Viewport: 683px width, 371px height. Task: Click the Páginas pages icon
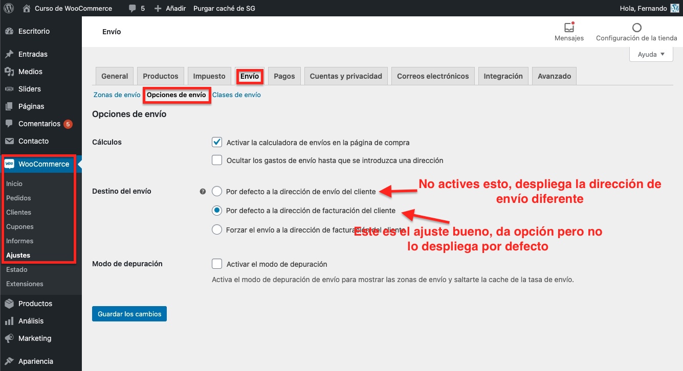(9, 106)
